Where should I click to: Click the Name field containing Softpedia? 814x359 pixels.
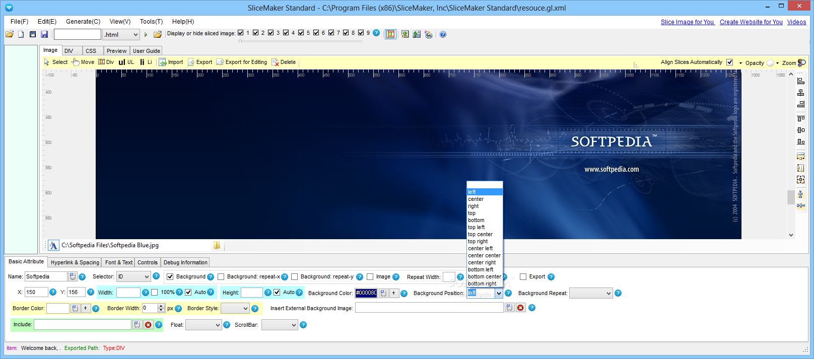(x=46, y=276)
